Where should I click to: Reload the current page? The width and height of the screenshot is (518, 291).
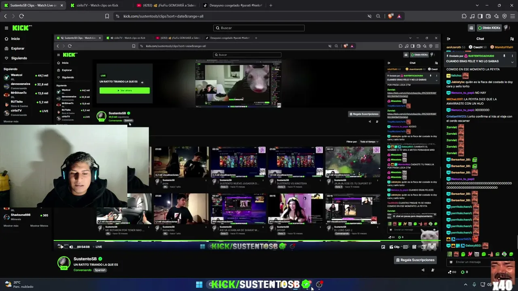coord(21,16)
